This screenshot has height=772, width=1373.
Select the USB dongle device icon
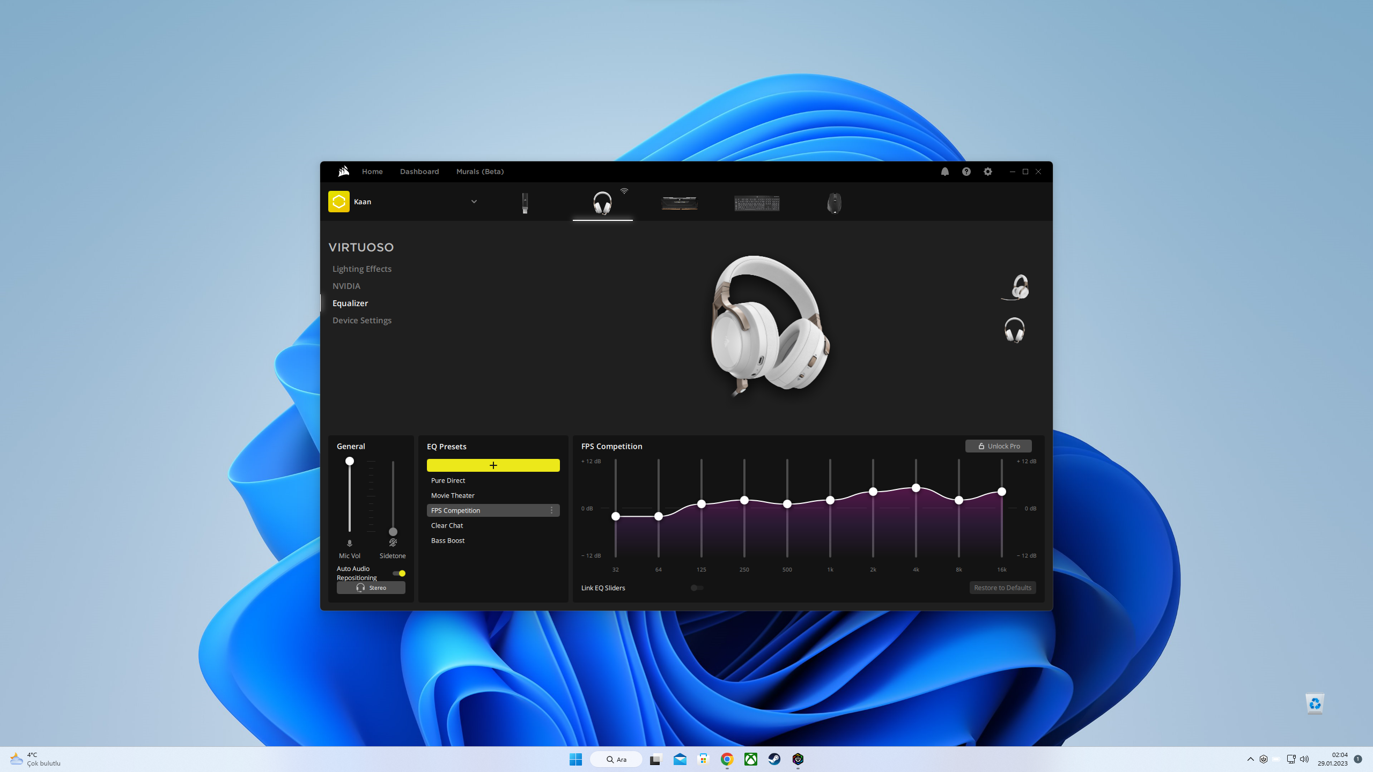[x=525, y=203]
